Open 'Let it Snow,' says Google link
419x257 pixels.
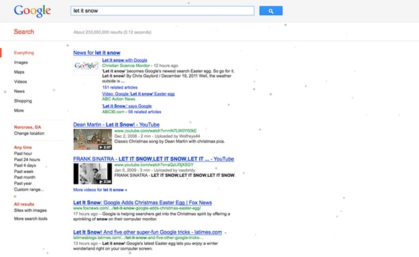tap(127, 106)
